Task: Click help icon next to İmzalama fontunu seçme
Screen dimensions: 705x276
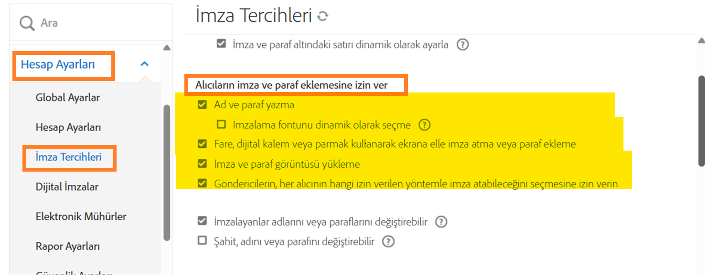Action: pyautogui.click(x=425, y=124)
